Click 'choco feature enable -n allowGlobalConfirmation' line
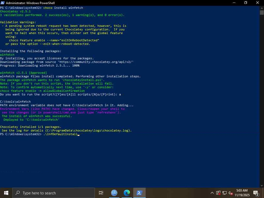The height and width of the screenshot is (198, 264). coord(43,91)
